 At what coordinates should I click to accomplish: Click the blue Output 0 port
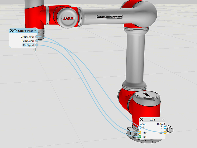click(165, 127)
